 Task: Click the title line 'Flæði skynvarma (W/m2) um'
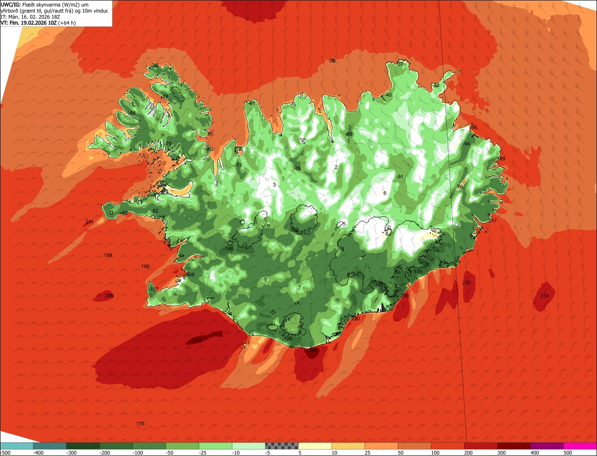[x=56, y=4]
